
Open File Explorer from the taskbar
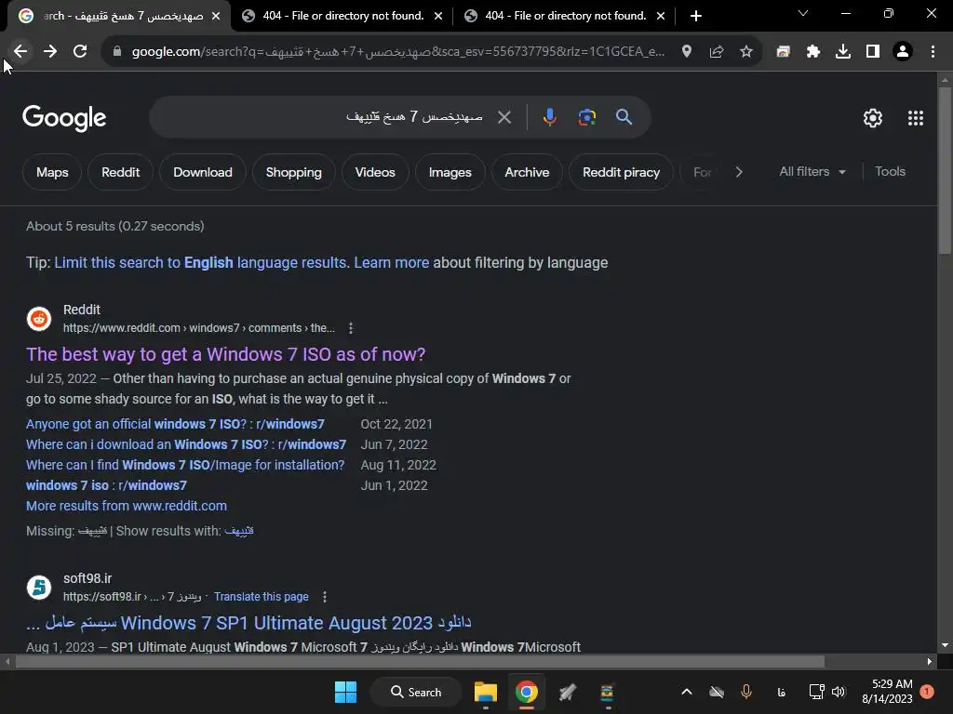(486, 692)
